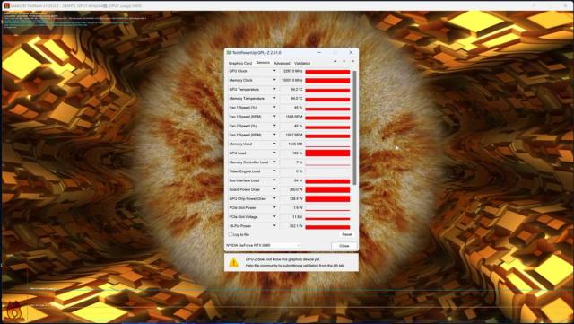The width and height of the screenshot is (574, 324).
Task: Click the GPU Load red graph bar
Action: click(x=327, y=153)
